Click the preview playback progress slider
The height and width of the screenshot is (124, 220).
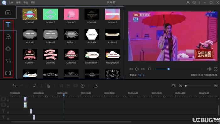pos(179,69)
